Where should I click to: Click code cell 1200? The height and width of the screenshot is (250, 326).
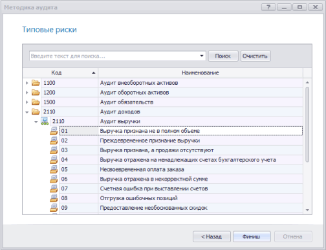tap(69, 93)
